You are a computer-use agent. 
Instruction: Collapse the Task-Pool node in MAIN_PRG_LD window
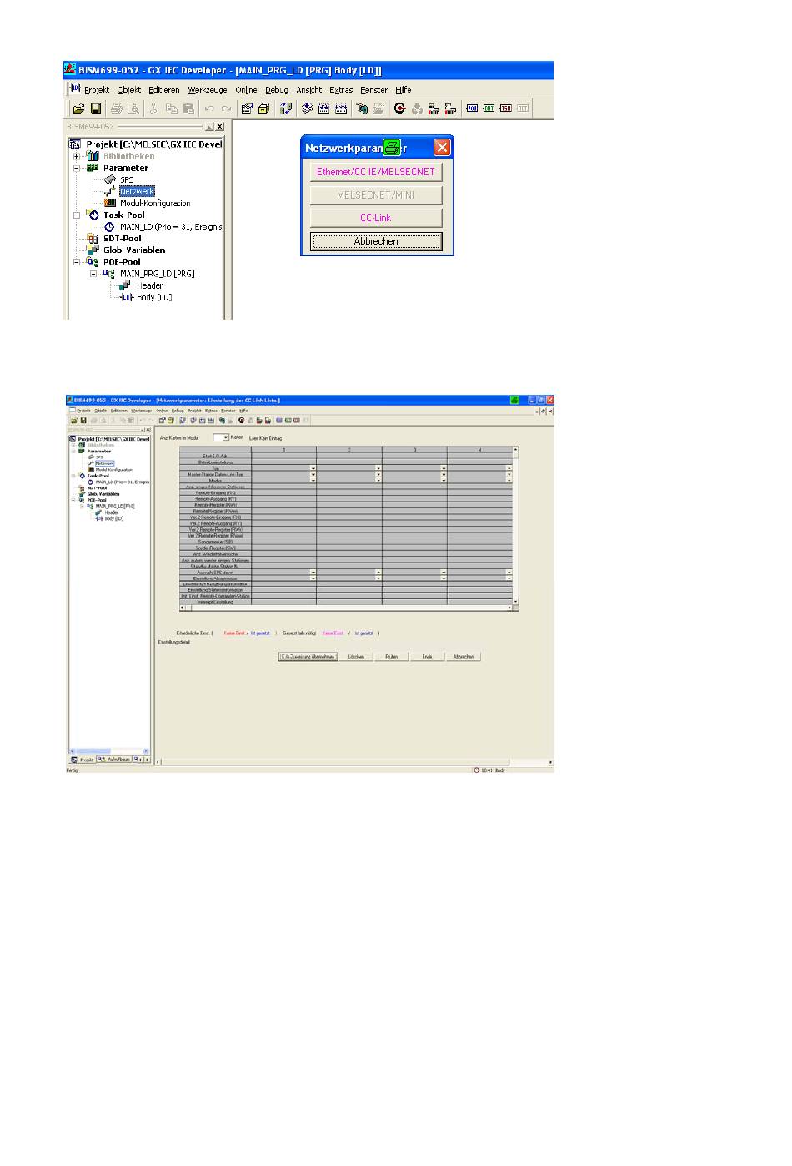[77, 215]
